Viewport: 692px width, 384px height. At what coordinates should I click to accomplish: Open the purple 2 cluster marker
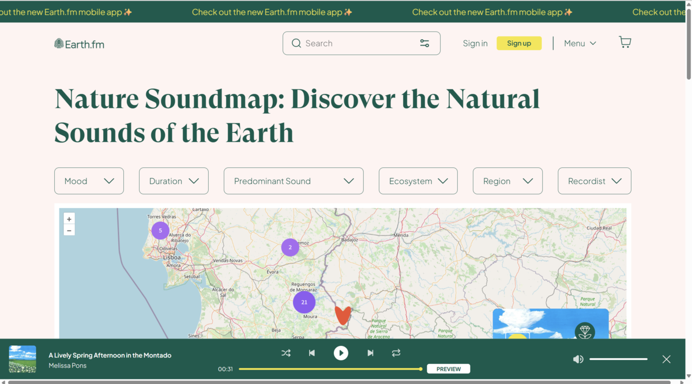(290, 247)
